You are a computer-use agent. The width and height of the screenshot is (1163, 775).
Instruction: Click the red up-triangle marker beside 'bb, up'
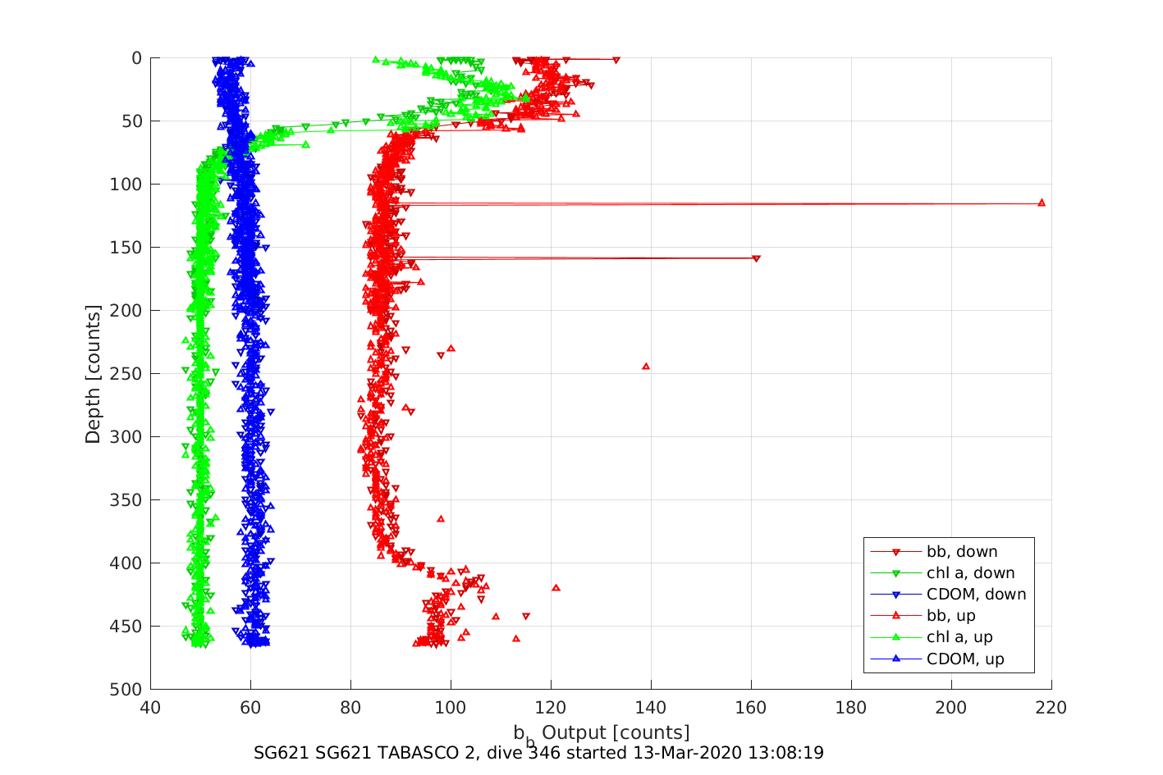(x=896, y=615)
